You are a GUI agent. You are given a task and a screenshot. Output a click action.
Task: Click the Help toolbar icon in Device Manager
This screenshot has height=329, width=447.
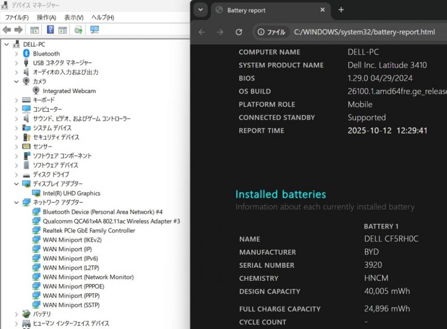point(51,30)
